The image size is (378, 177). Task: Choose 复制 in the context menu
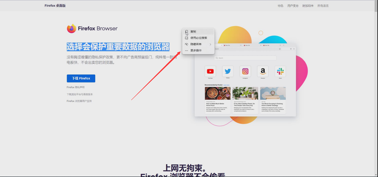[x=193, y=32]
